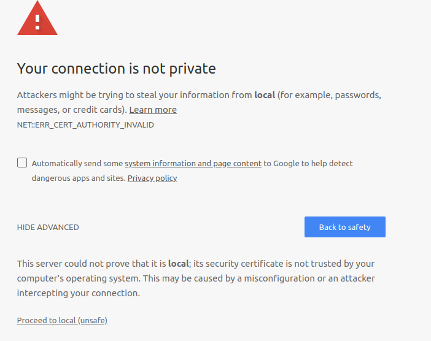Click the NET::ERR_CERT_AUTHORITY_INVALID error code
The width and height of the screenshot is (431, 341).
(85, 125)
